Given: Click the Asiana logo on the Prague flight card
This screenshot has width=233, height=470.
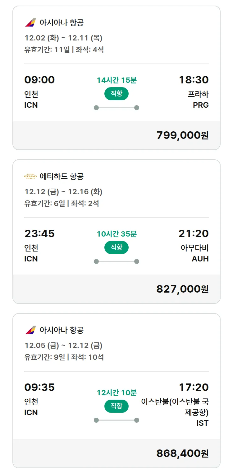Looking at the screenshot, I should pos(30,23).
